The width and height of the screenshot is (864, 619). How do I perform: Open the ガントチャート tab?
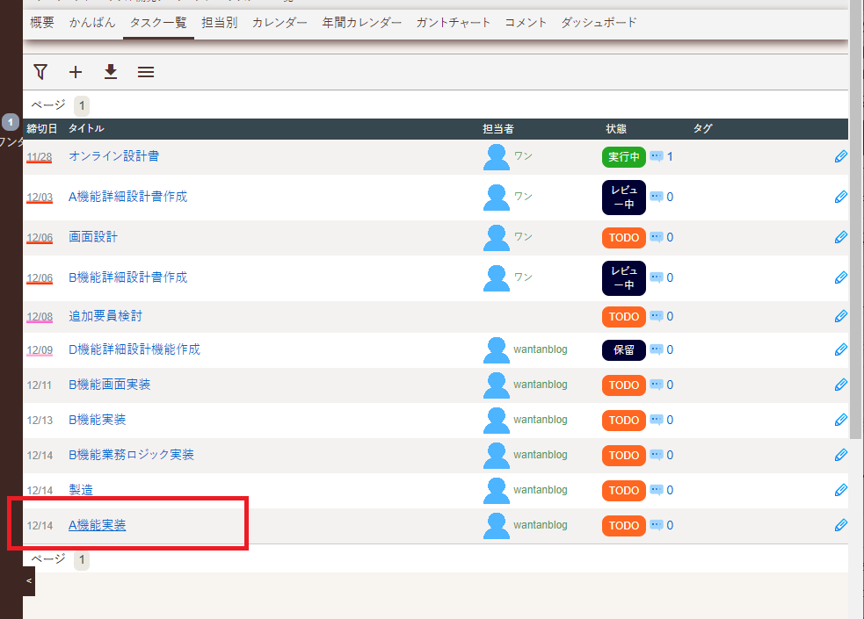453,23
